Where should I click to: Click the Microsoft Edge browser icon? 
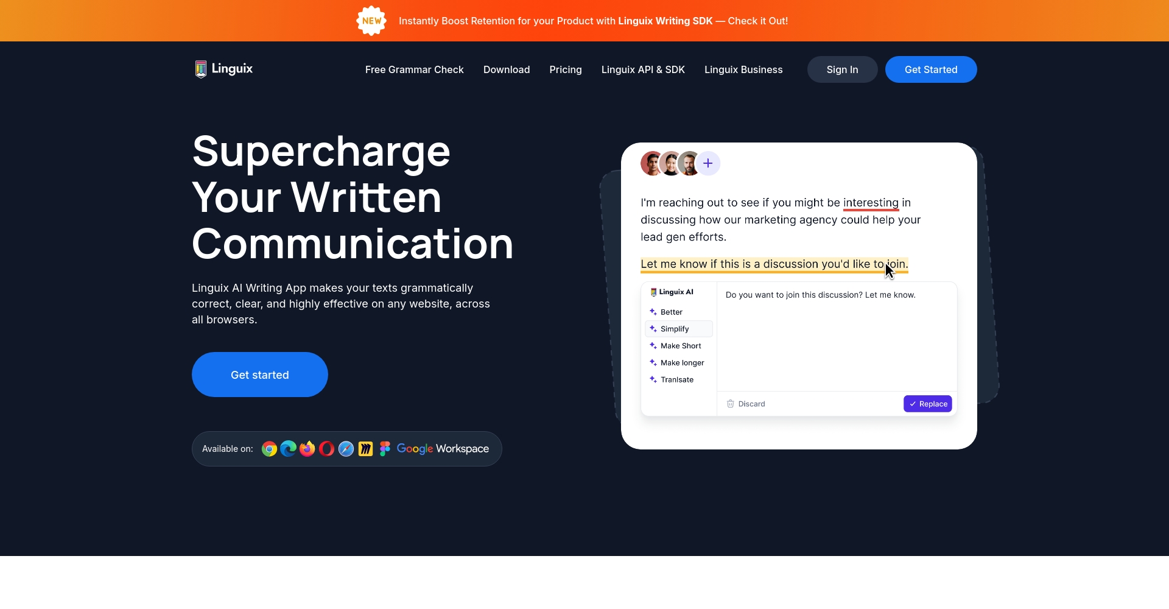[x=289, y=449]
